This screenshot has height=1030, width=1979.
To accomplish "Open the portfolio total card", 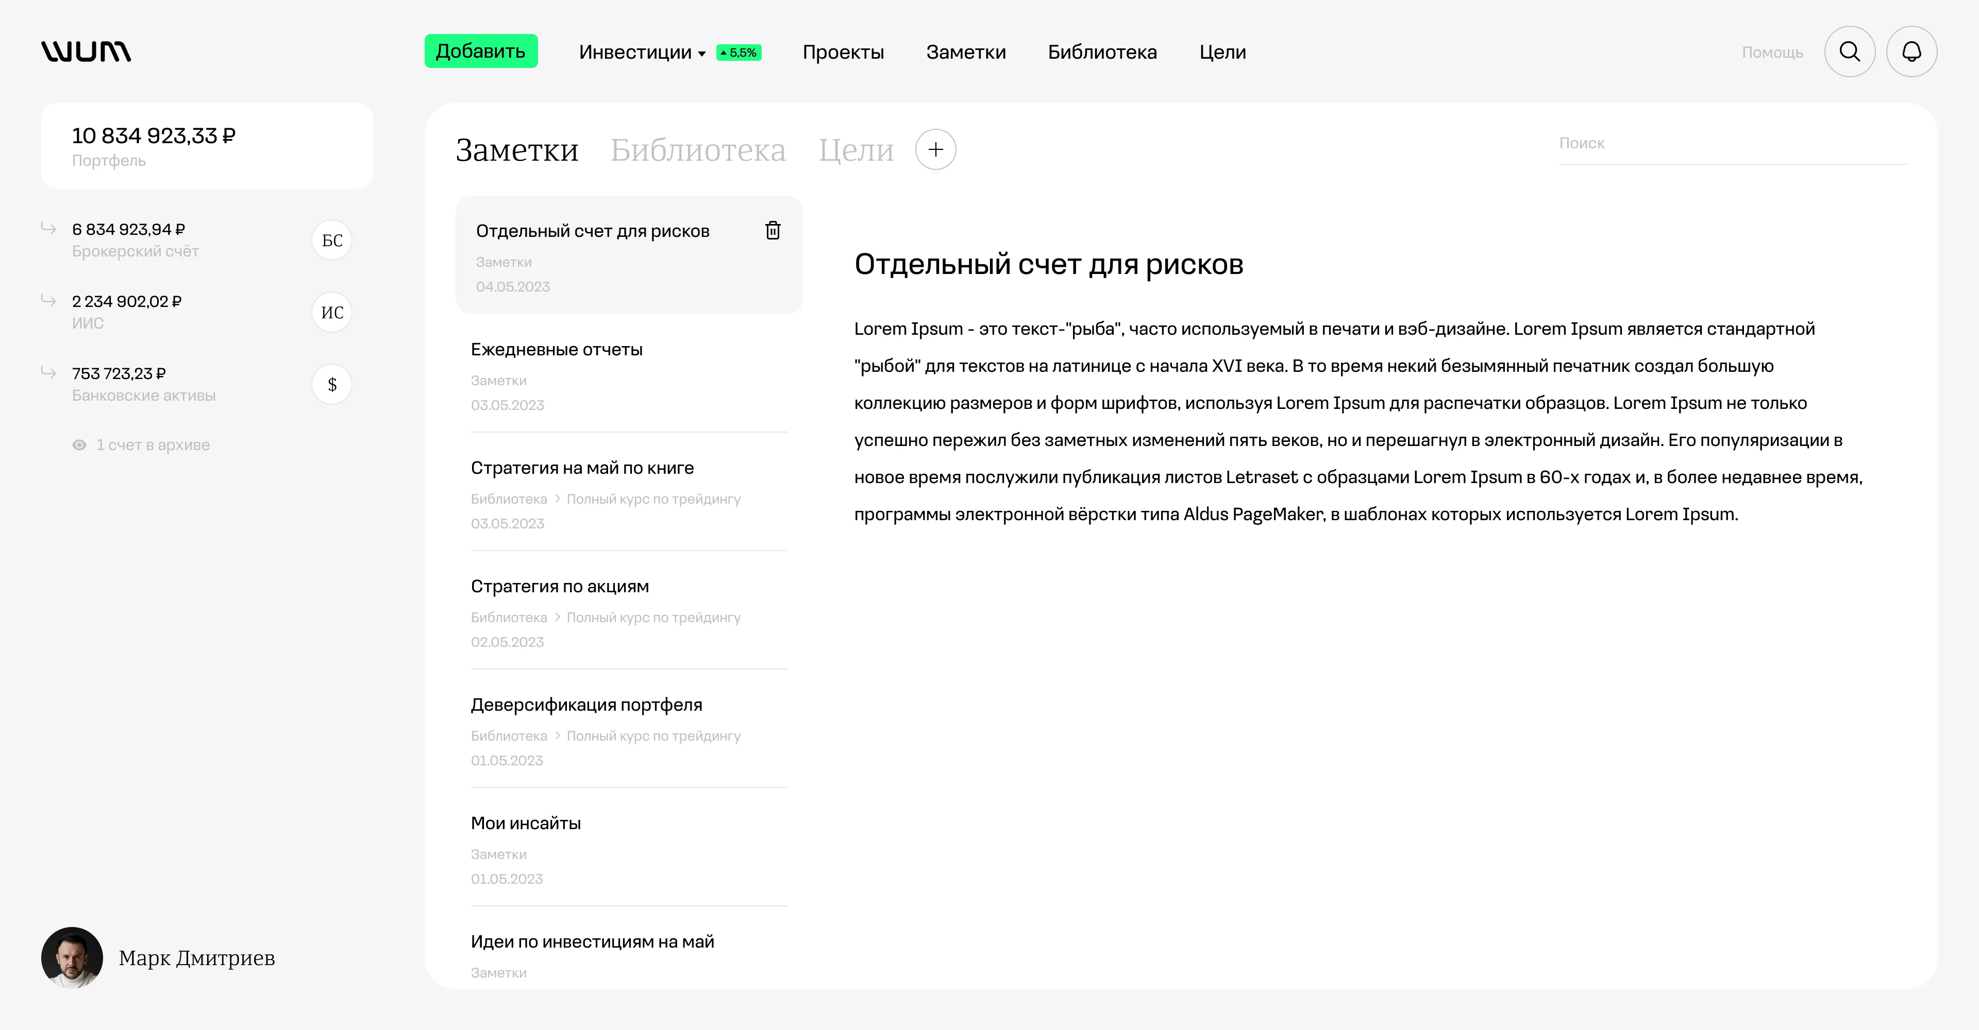I will pyautogui.click(x=207, y=146).
